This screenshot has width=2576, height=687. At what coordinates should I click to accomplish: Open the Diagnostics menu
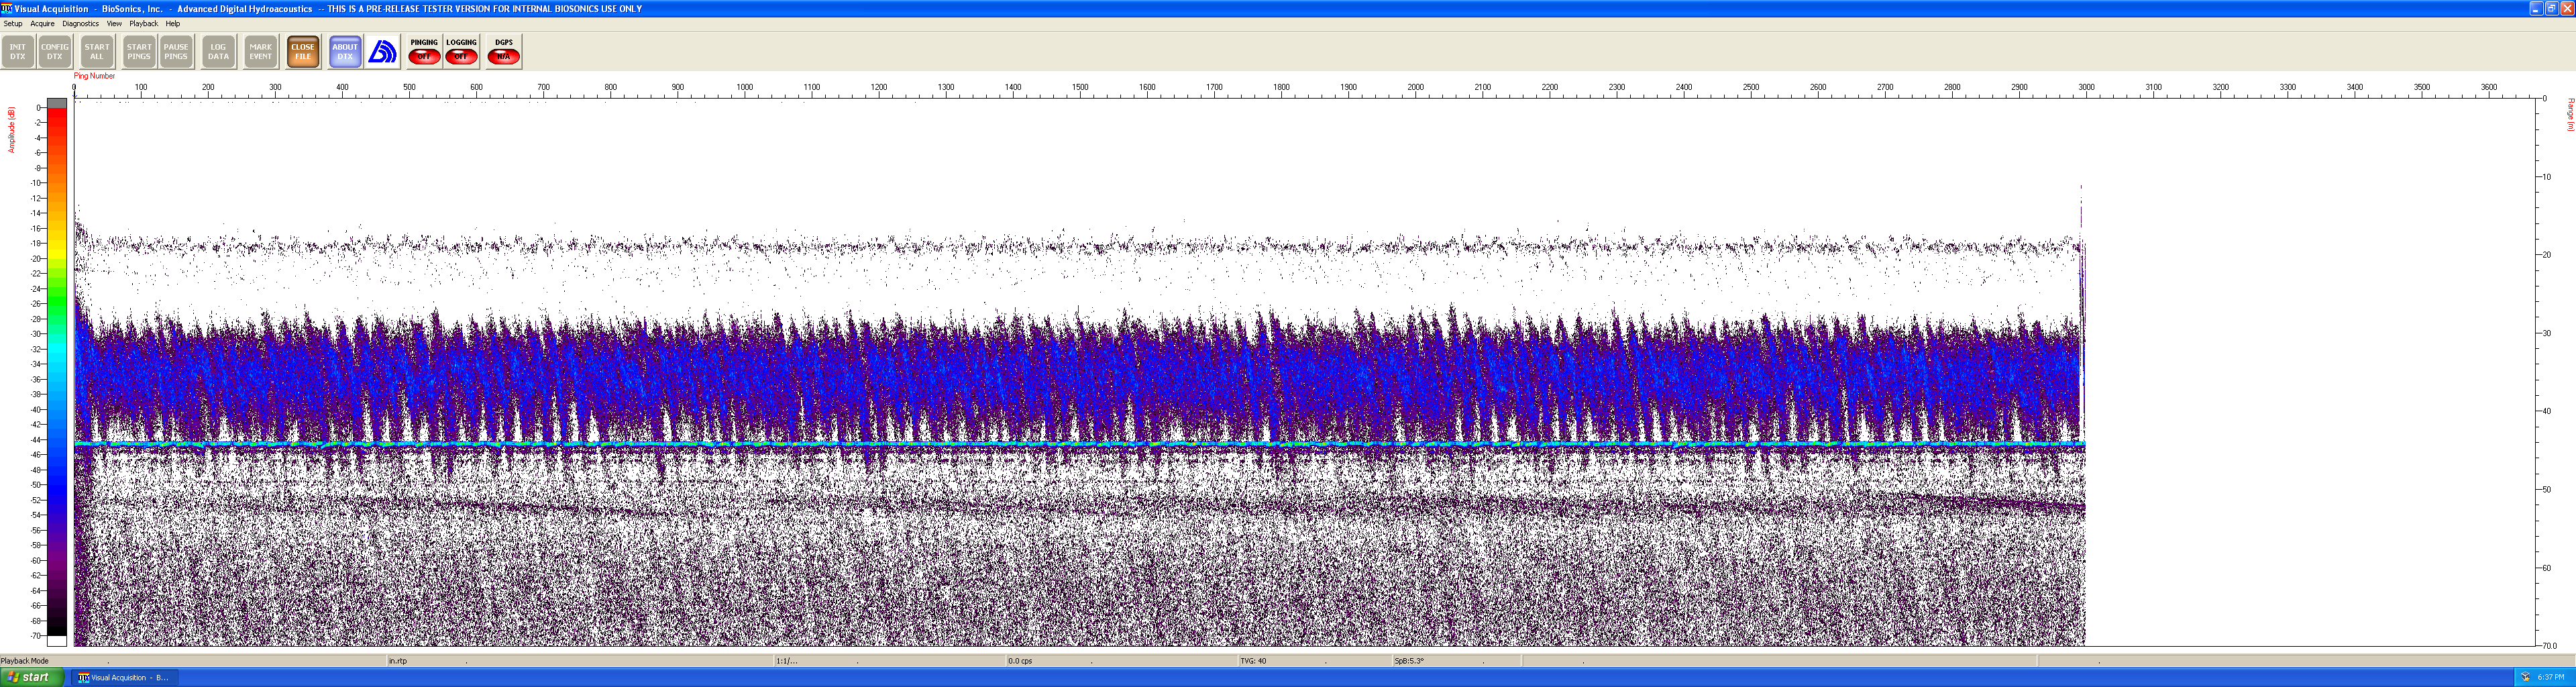[x=80, y=24]
